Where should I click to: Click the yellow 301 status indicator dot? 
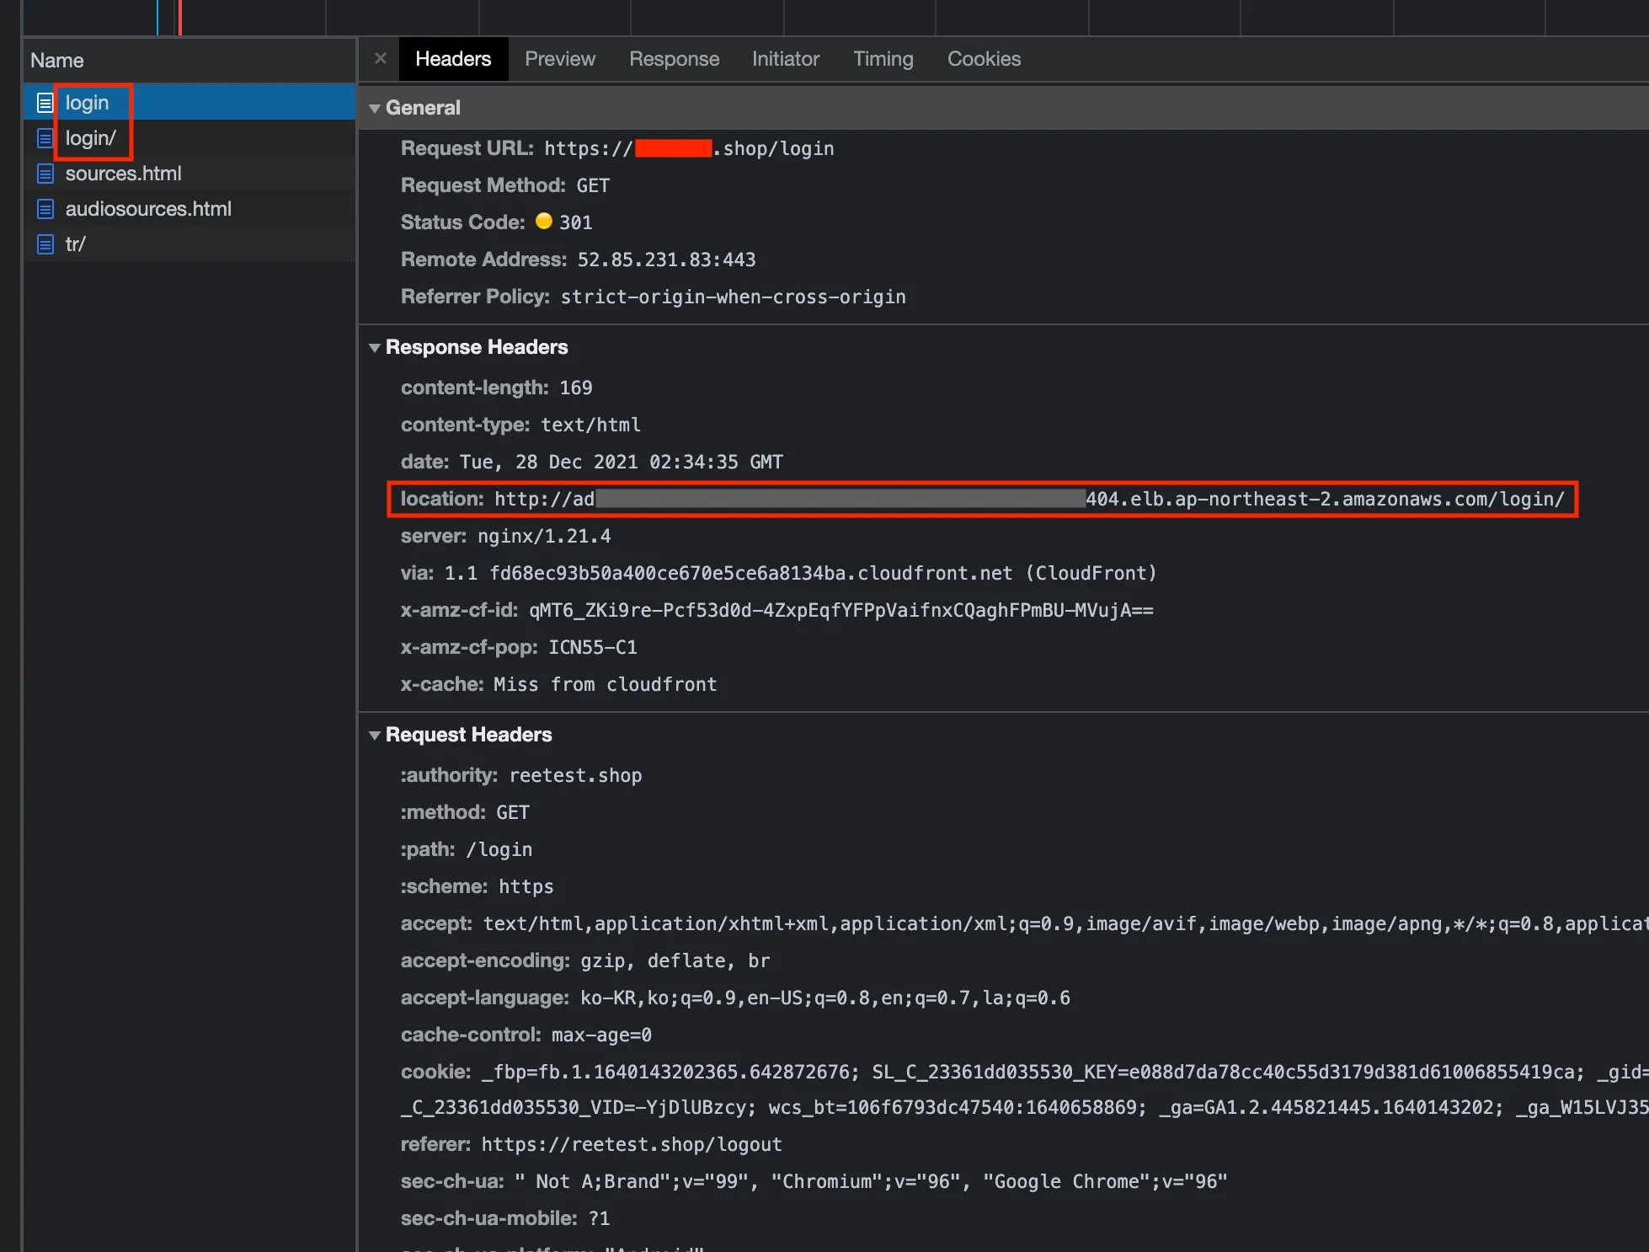click(544, 221)
